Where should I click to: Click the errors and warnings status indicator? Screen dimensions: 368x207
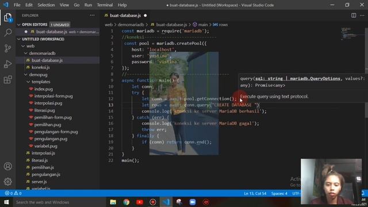[x=13, y=193]
